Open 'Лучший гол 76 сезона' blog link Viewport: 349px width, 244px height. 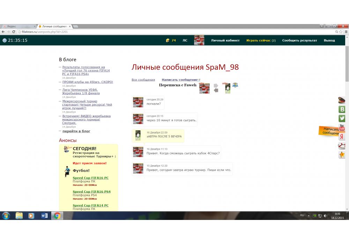[x=86, y=70]
